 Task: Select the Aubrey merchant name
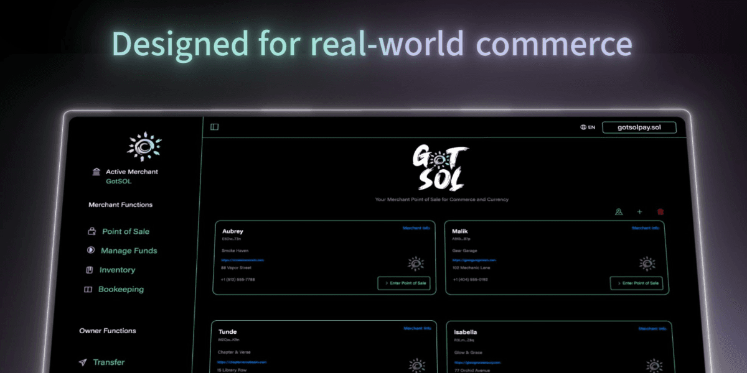click(x=232, y=231)
